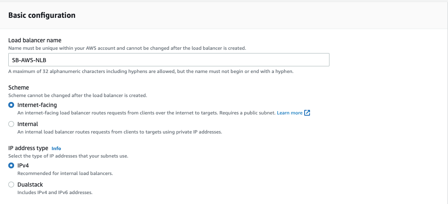Click the Scheme section label
This screenshot has height=204, width=448.
pos(19,88)
